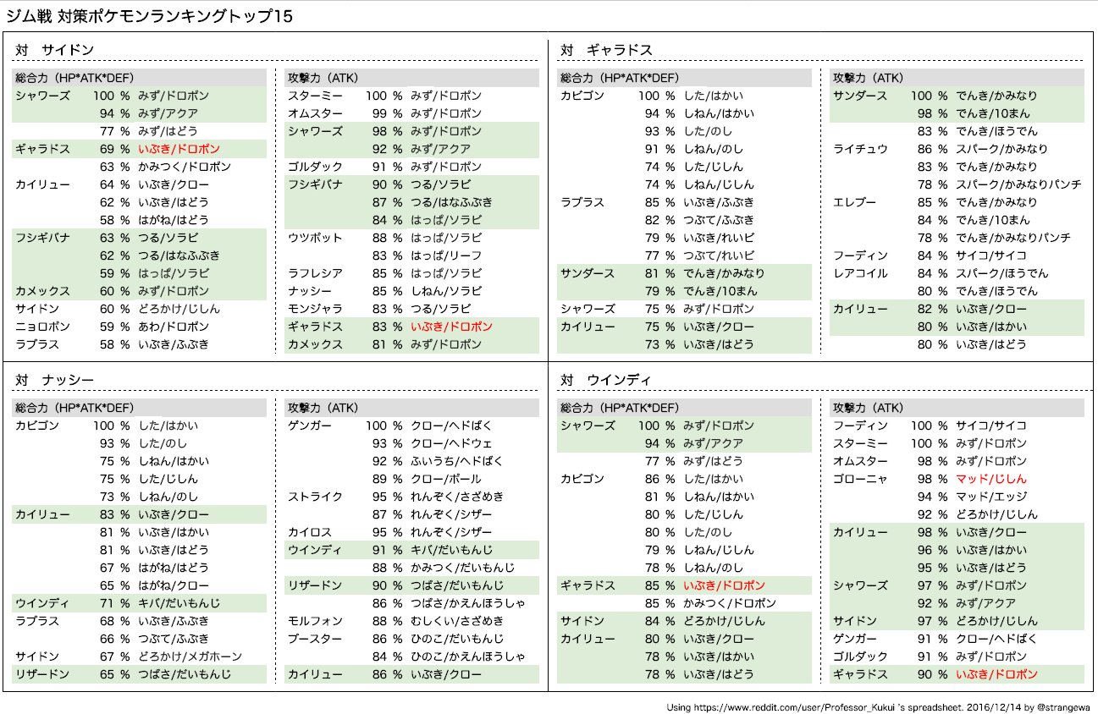This screenshot has width=1098, height=714.
Task: Click the move set はっぱ/リーフ
Action: (446, 255)
